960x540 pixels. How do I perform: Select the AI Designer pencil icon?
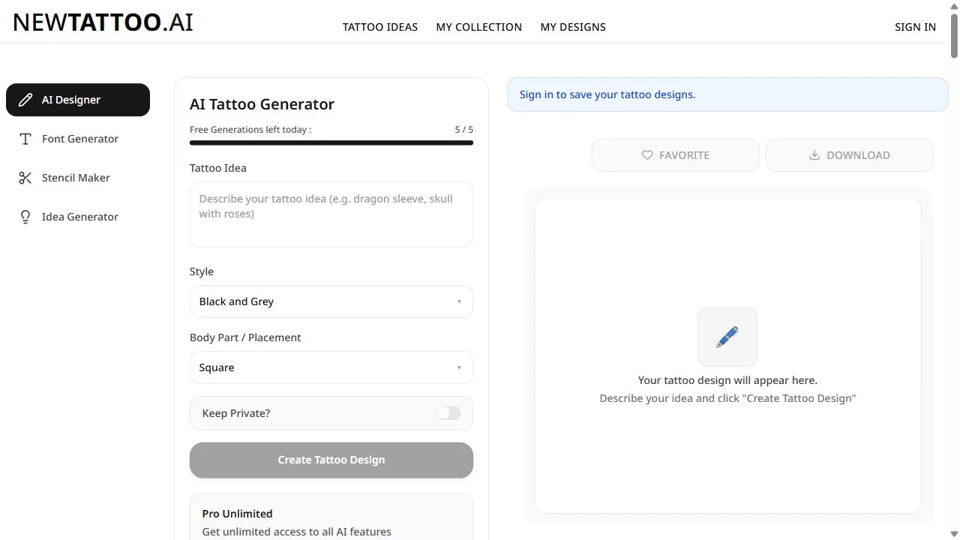[x=25, y=100]
